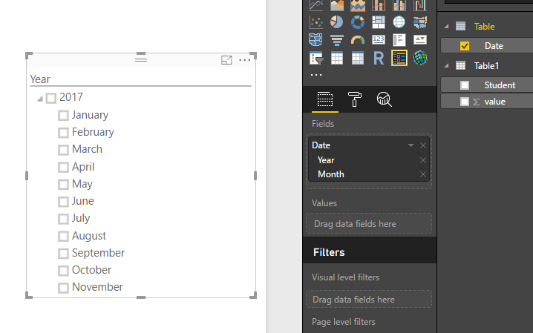The height and width of the screenshot is (333, 533).
Task: Collapse the Table fields group
Action: pos(447,27)
